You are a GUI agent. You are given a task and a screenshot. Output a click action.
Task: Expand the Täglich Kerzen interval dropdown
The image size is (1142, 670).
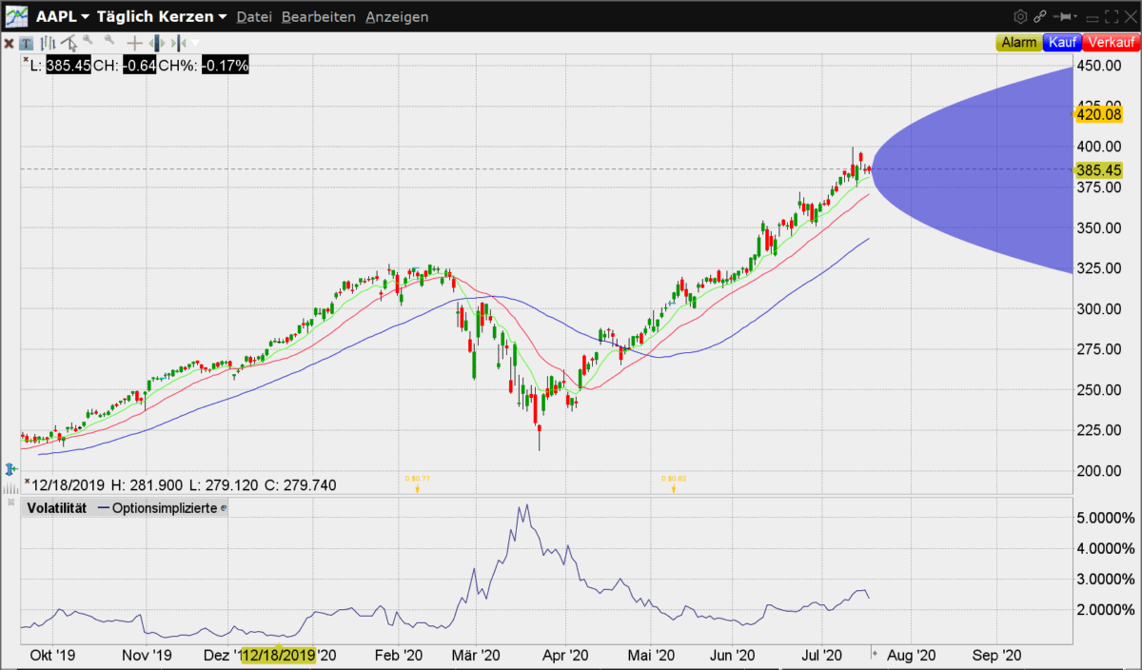tap(162, 16)
